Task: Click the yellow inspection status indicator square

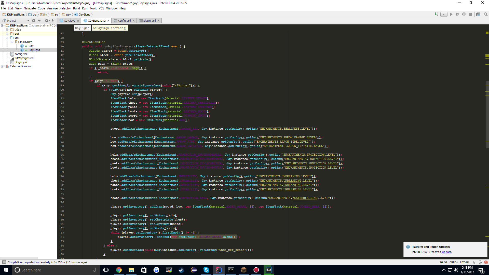Action: point(487,33)
